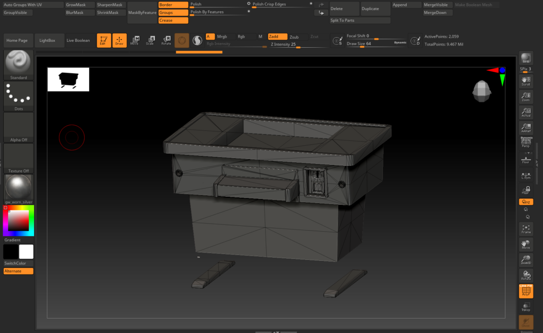Toggle the PolyF line fill display

(526, 292)
